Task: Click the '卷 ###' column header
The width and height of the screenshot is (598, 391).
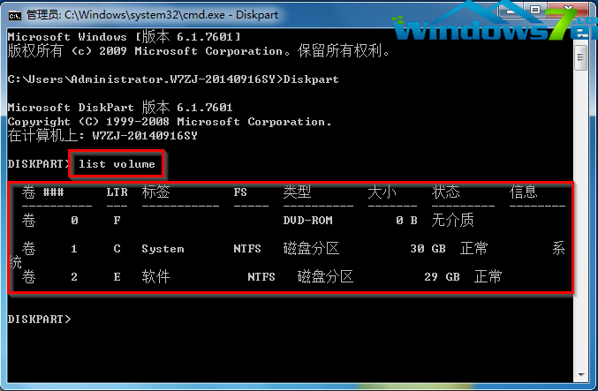Action: tap(42, 192)
